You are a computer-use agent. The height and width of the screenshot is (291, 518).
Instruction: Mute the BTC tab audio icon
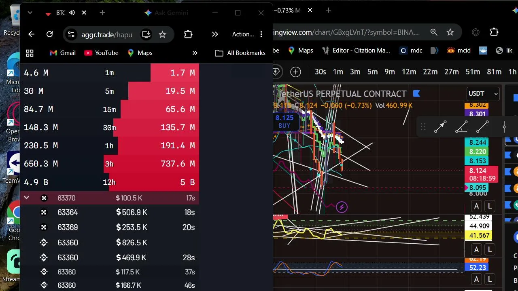click(72, 13)
